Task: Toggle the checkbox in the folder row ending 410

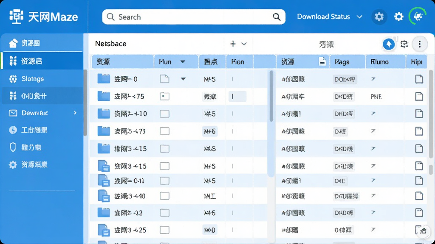Action: 164,114
